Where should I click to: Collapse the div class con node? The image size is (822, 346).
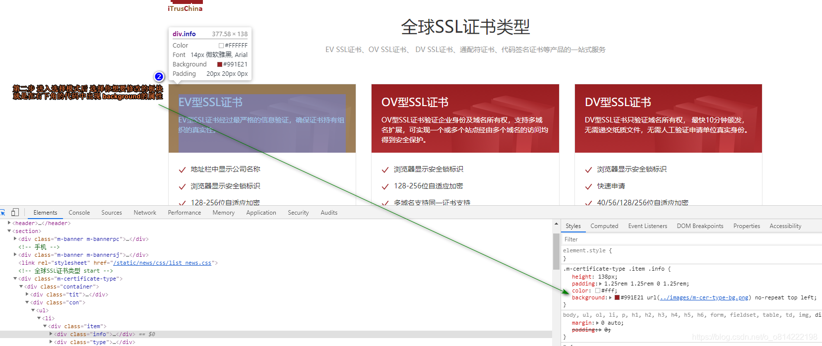click(x=27, y=302)
